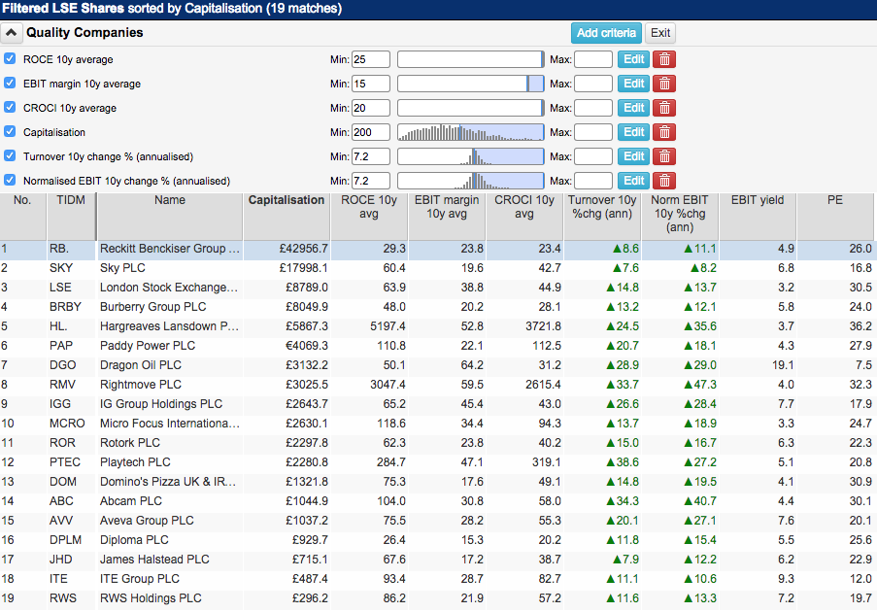Uncheck Normalised EBIT 10y change checkbox
This screenshot has width=877, height=612.
[10, 180]
